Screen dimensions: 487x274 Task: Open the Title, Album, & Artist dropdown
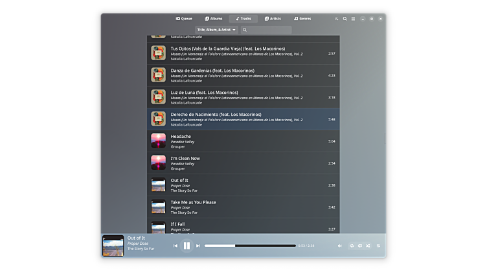click(x=216, y=30)
